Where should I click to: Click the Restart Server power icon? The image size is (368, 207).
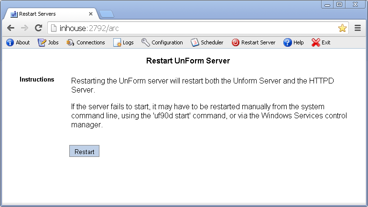pyautogui.click(x=236, y=42)
